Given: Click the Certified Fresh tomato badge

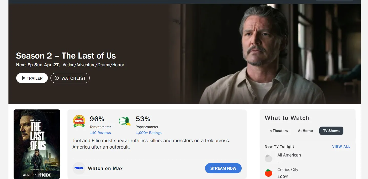Looking at the screenshot, I should (x=79, y=121).
